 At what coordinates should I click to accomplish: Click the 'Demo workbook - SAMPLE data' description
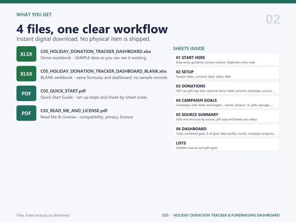[94, 58]
